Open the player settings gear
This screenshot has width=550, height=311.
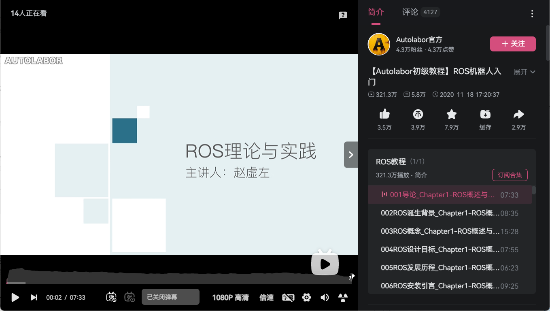click(306, 298)
